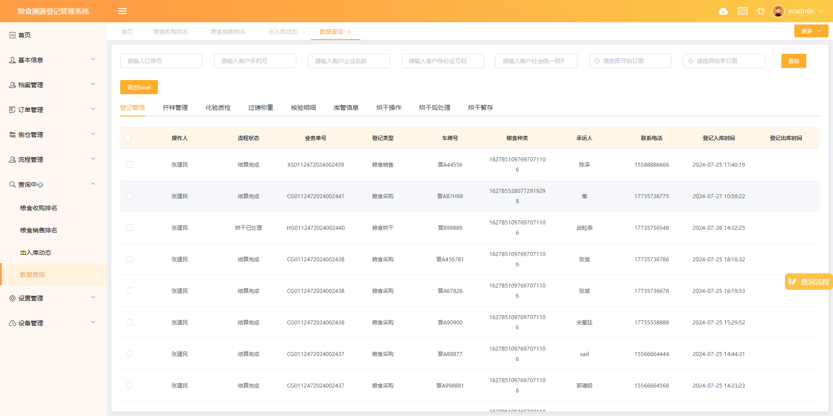Select checkbox for row with plate 晋B99889

[129, 228]
